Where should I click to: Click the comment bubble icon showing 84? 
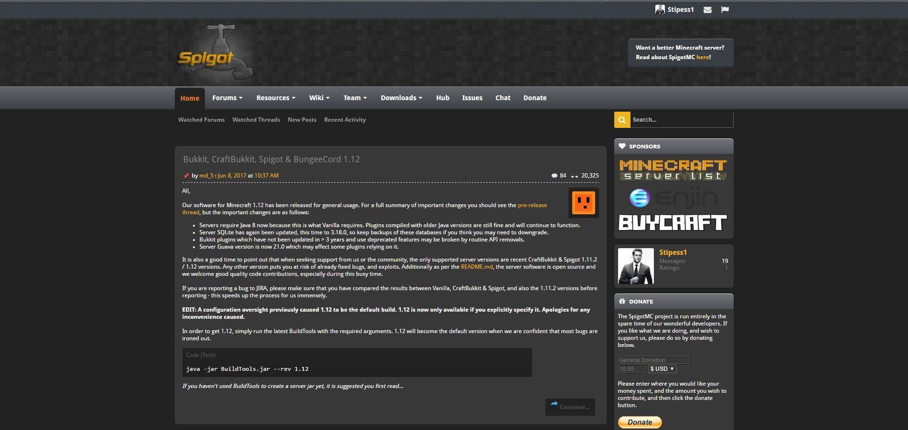(555, 175)
